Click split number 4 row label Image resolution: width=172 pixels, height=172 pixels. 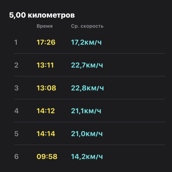coord(16,111)
